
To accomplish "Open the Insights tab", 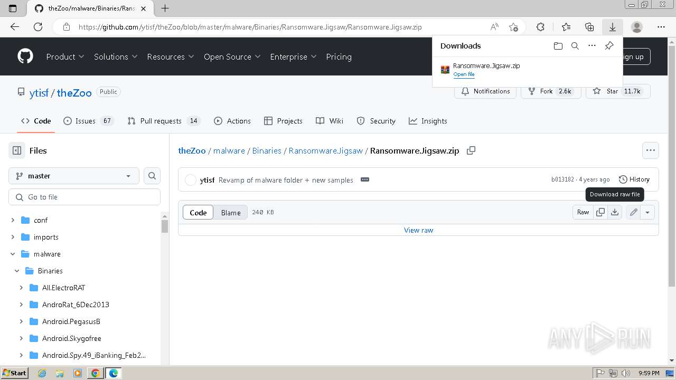I will point(428,121).
